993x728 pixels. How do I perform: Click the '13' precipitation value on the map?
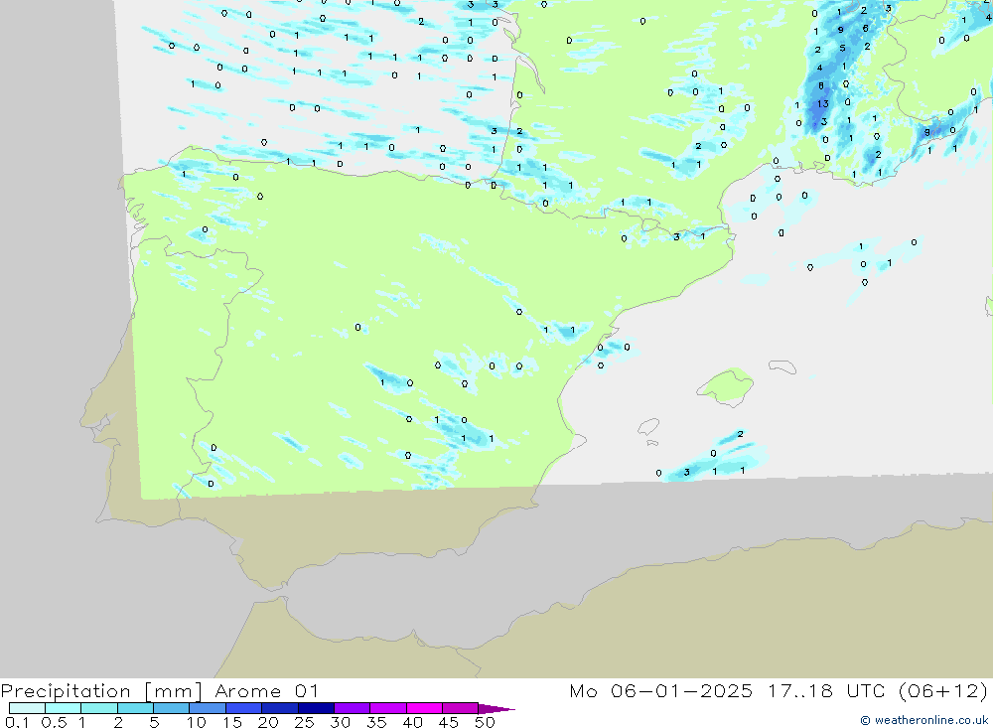822,104
